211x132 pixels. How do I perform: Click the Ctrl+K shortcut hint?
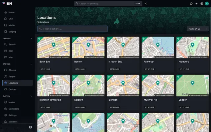pos(137,3)
